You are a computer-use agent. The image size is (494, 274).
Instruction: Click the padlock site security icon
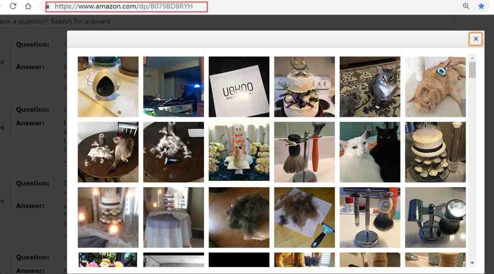47,6
